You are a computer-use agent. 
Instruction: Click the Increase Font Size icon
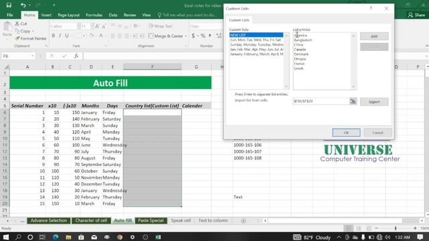tap(97, 26)
